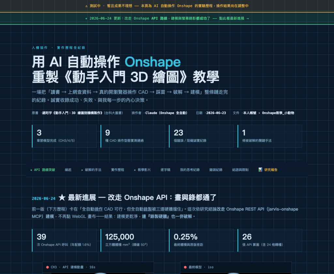The height and width of the screenshot is (274, 334).
Task: Click the 1 條被破解的關鍵手法 card
Action: (270, 136)
